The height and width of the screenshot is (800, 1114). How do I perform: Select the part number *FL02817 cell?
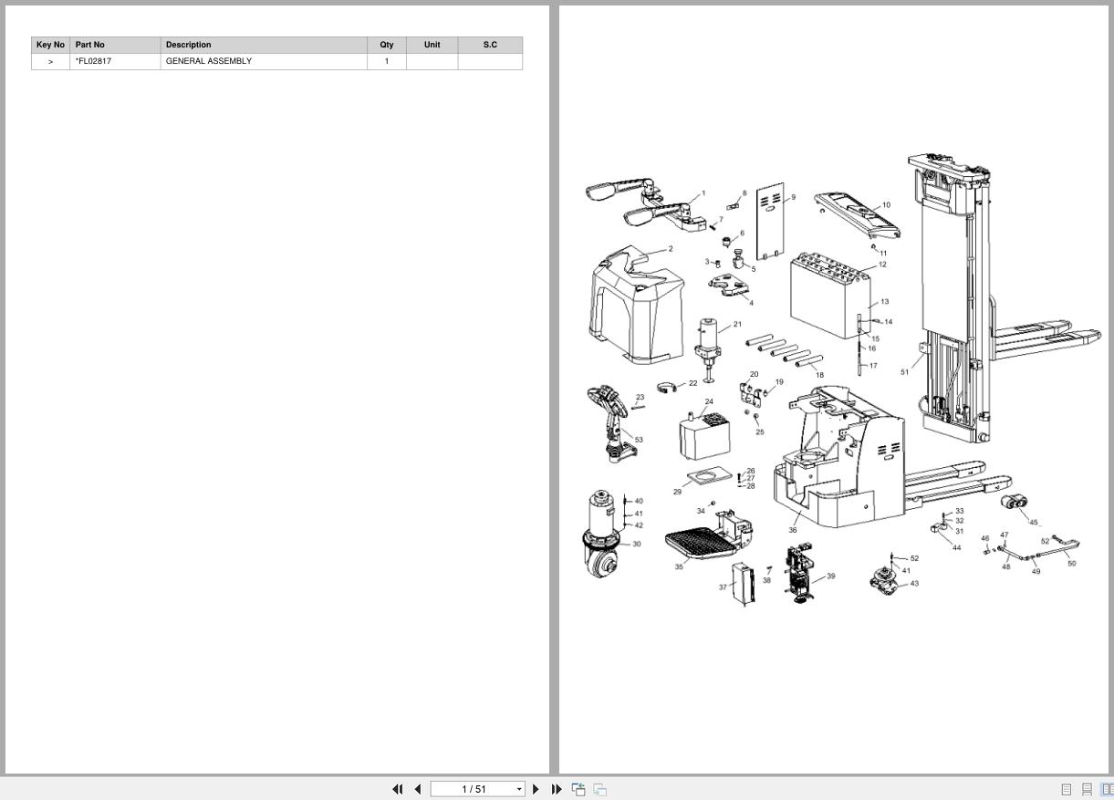(115, 61)
